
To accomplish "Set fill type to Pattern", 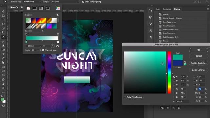I will pyautogui.click(x=48, y=8).
